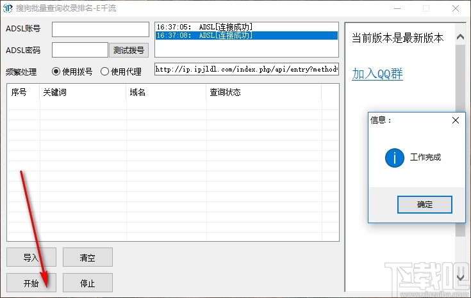Image resolution: width=471 pixels, height=298 pixels.
Task: Click the 关键词 column header
Action: pos(83,92)
